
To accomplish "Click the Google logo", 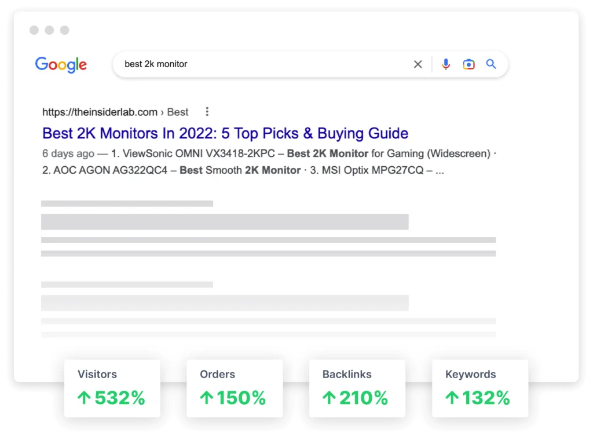I will tap(61, 65).
